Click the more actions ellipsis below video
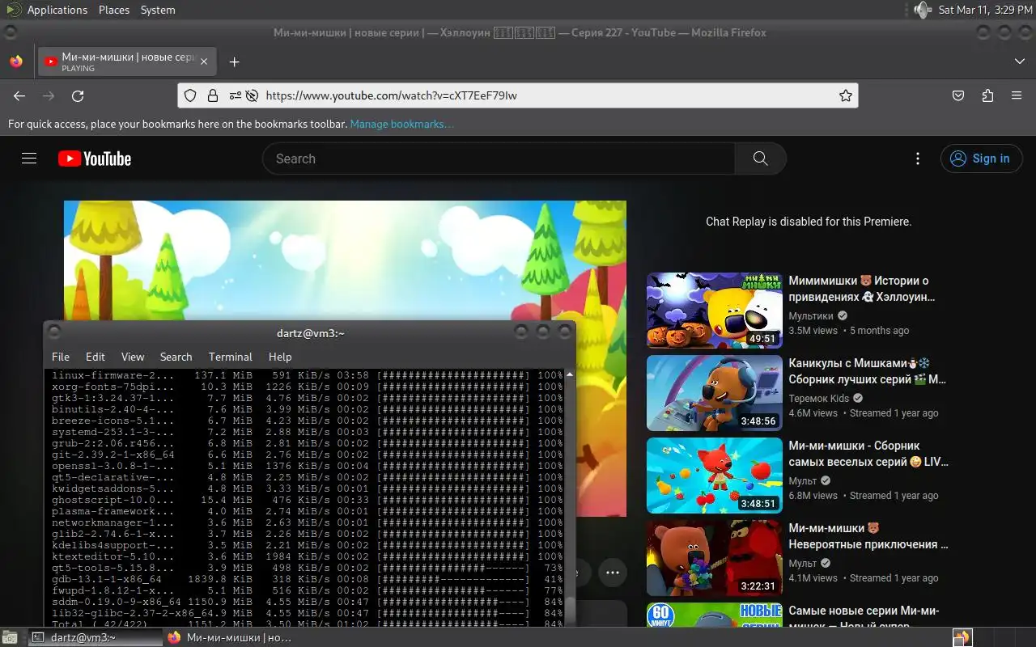Viewport: 1036px width, 647px height. [613, 573]
